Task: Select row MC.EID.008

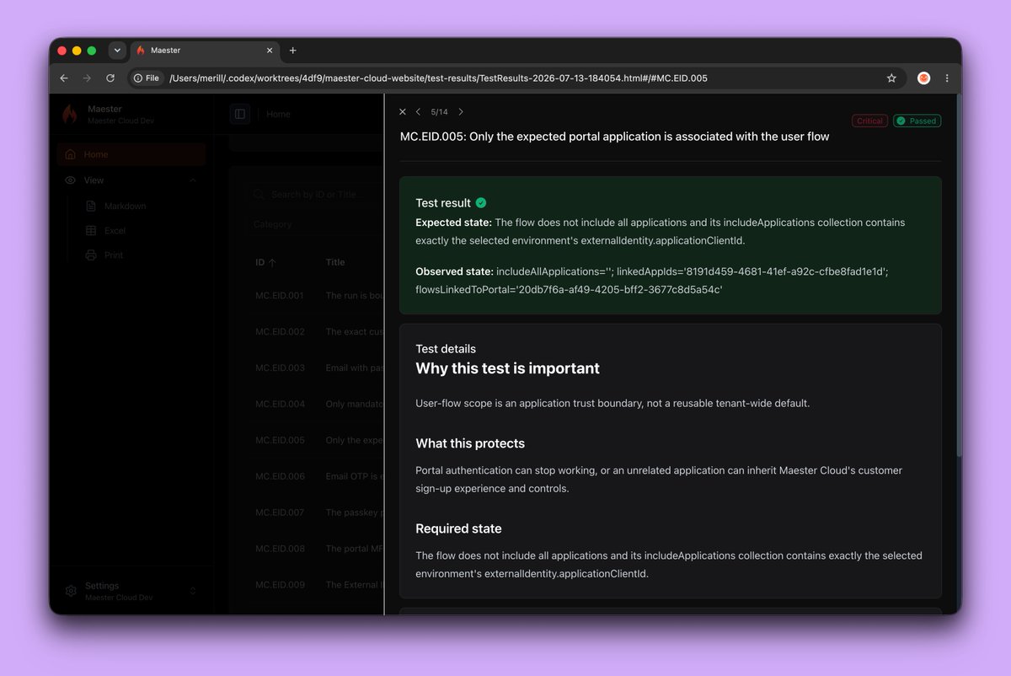Action: coord(316,549)
